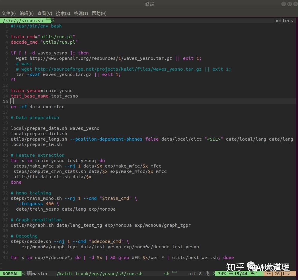
Task: Open the 编辑(E) menu
Action: point(26,13)
